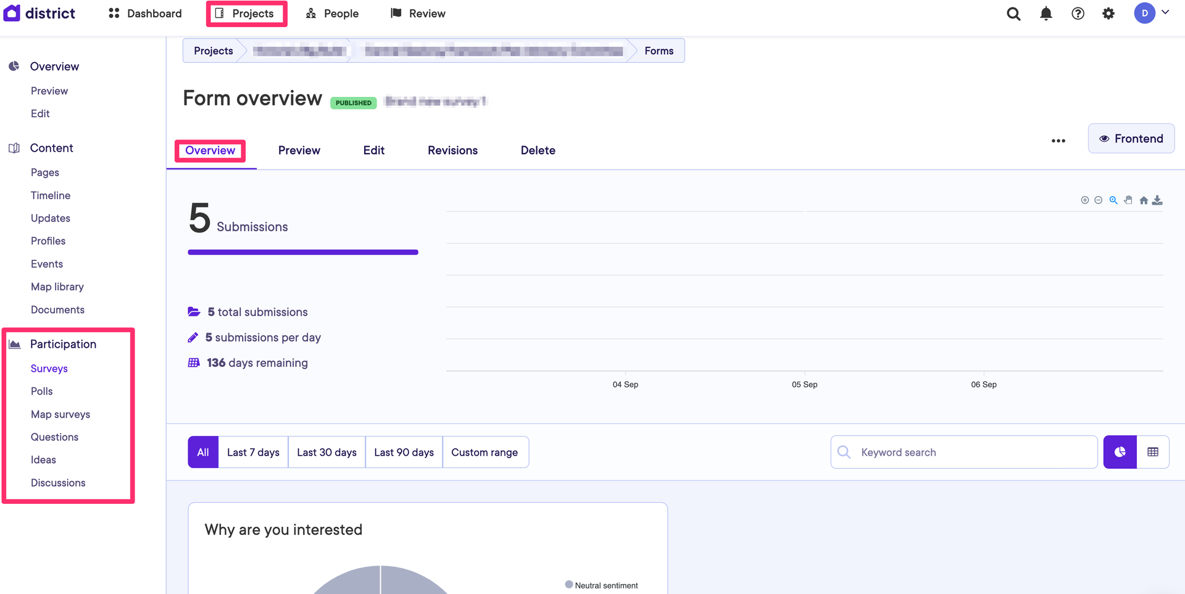Open the notifications bell
The image size is (1185, 594).
[1046, 14]
